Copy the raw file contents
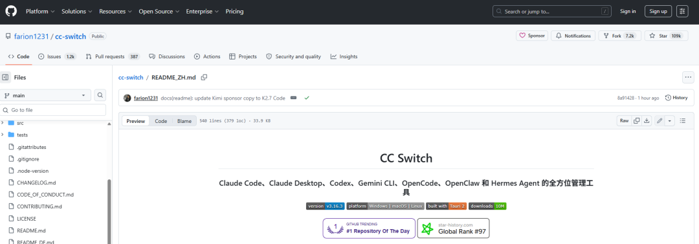 click(x=637, y=120)
